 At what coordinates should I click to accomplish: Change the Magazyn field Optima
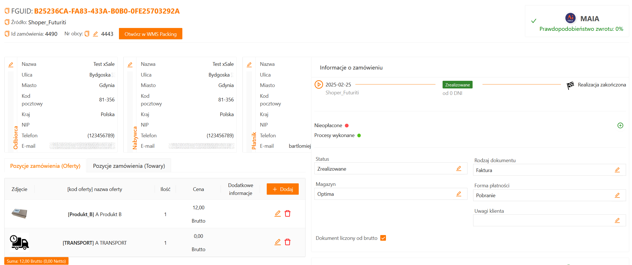459,194
